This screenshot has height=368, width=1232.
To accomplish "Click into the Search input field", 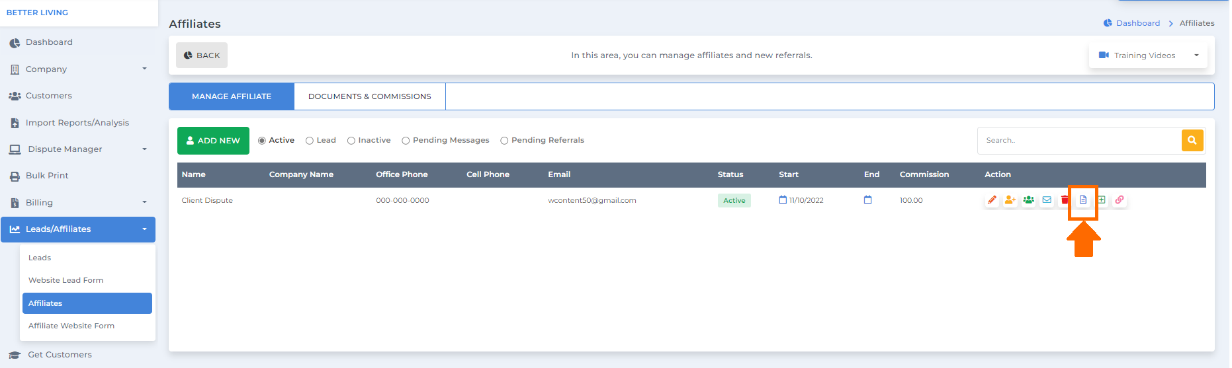I will point(1079,140).
